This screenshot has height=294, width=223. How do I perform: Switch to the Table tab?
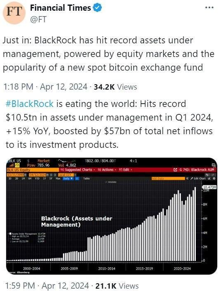86,179
